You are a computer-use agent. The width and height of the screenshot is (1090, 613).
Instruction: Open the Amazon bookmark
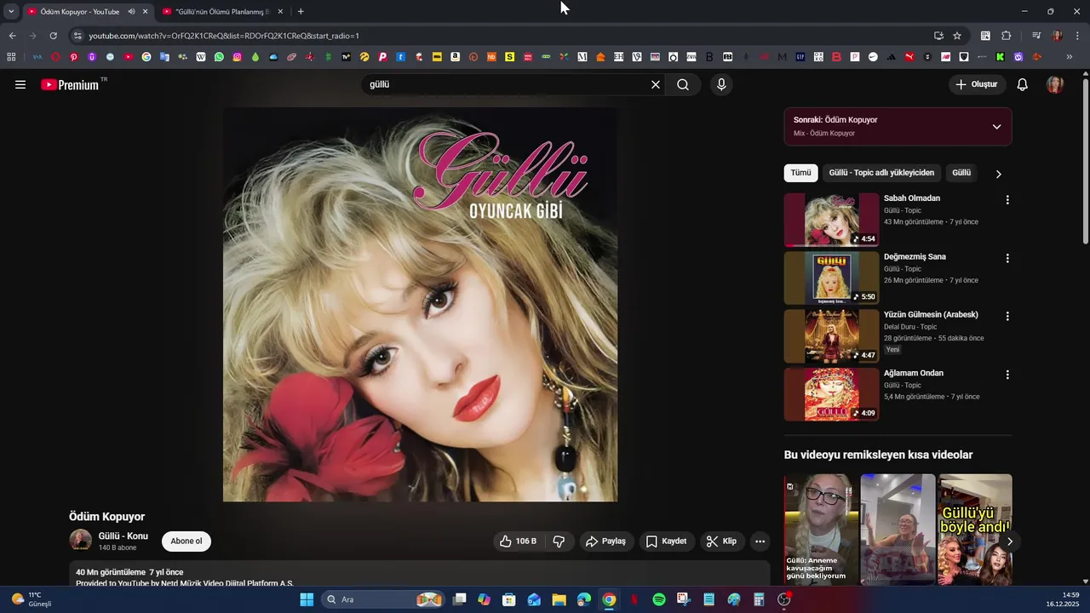click(x=456, y=57)
